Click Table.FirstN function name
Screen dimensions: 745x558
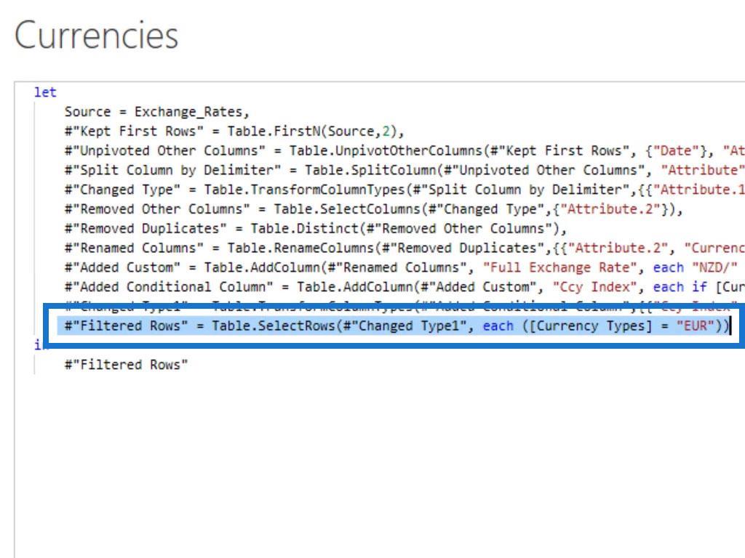[x=274, y=131]
